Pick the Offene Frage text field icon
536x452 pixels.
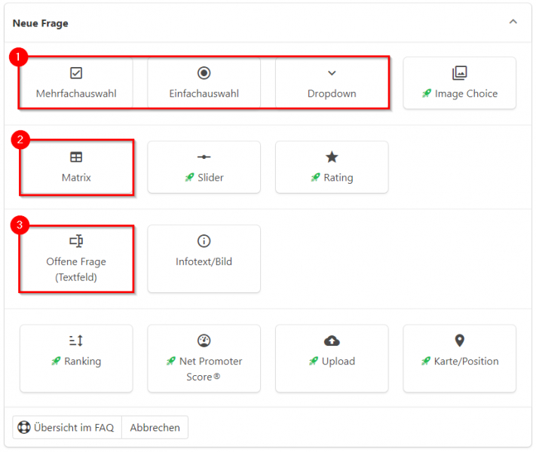coord(76,241)
